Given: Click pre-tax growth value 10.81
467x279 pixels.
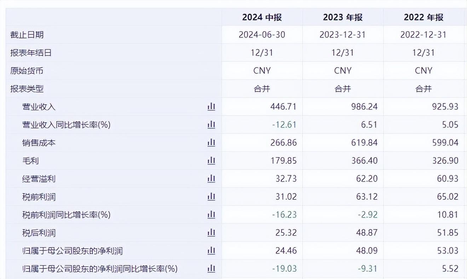Looking at the screenshot, I should coord(448,215).
